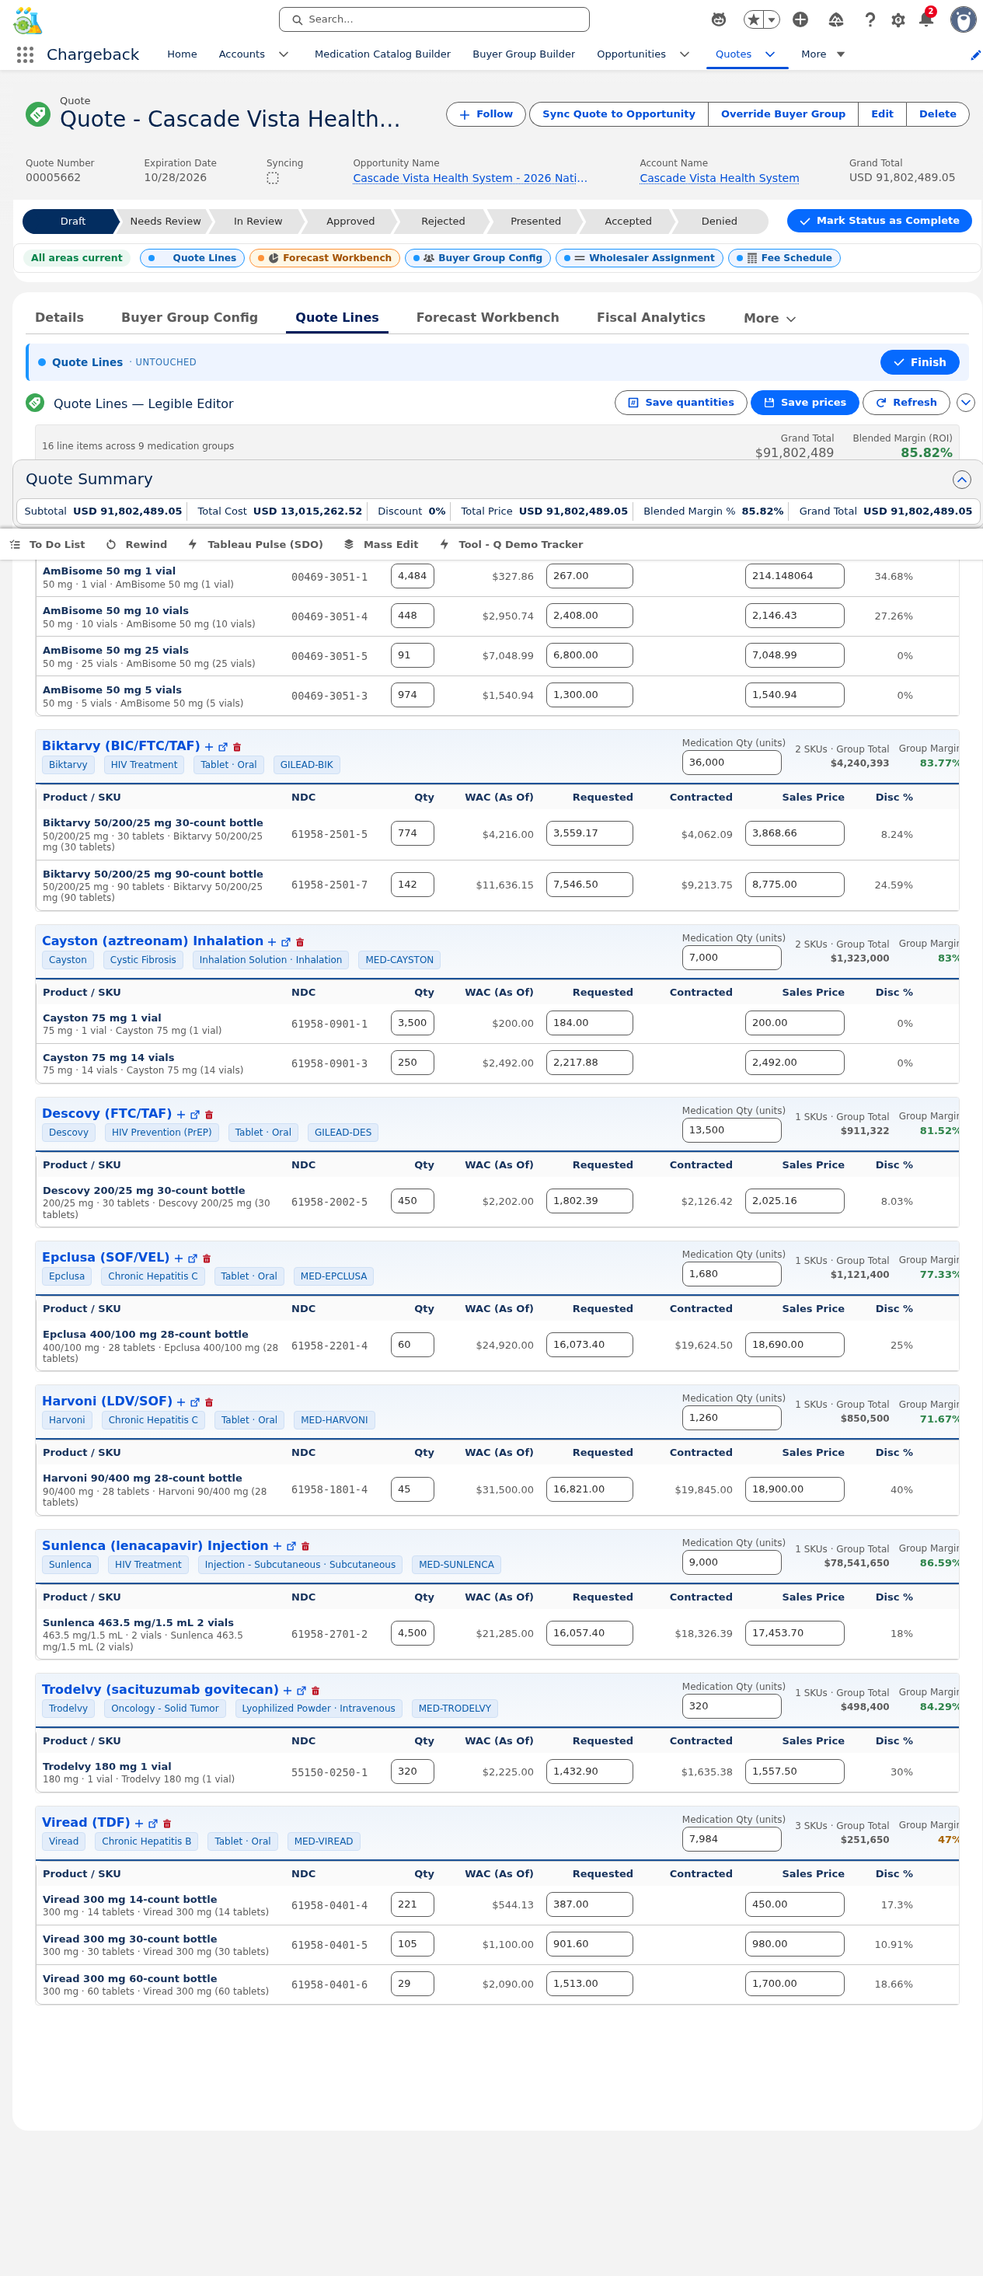Open the More navigation dropdown
This screenshot has width=983, height=2276.
(823, 54)
